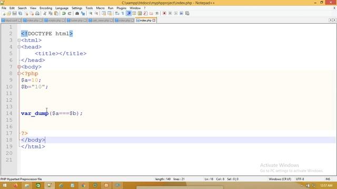
Task: Toggle synchronized vertical scrolling icon
Action: tap(104, 14)
